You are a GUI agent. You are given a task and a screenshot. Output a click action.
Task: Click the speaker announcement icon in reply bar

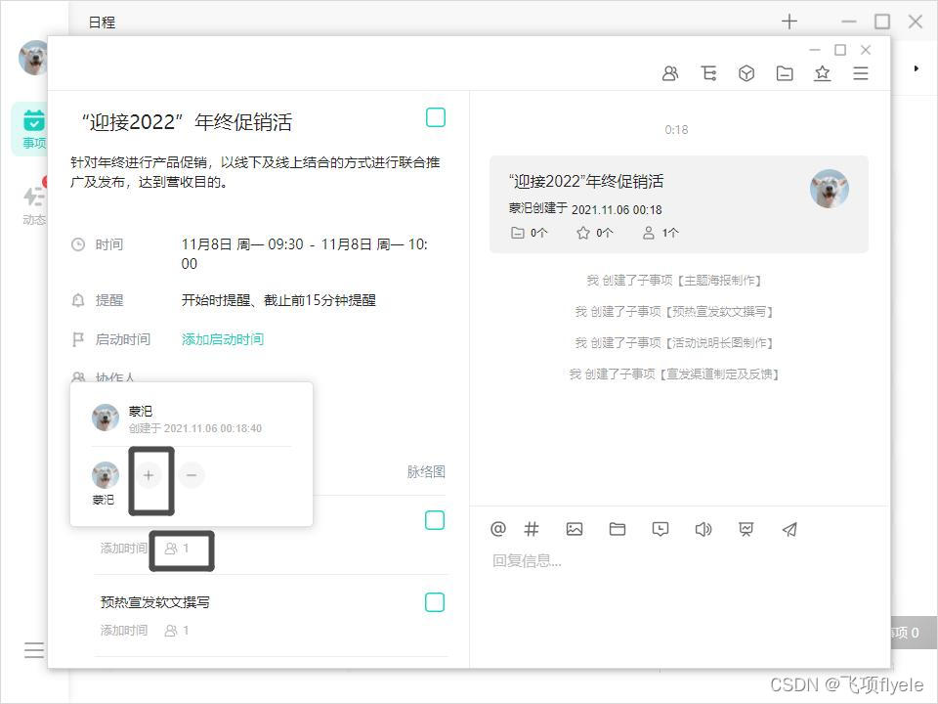coord(703,529)
